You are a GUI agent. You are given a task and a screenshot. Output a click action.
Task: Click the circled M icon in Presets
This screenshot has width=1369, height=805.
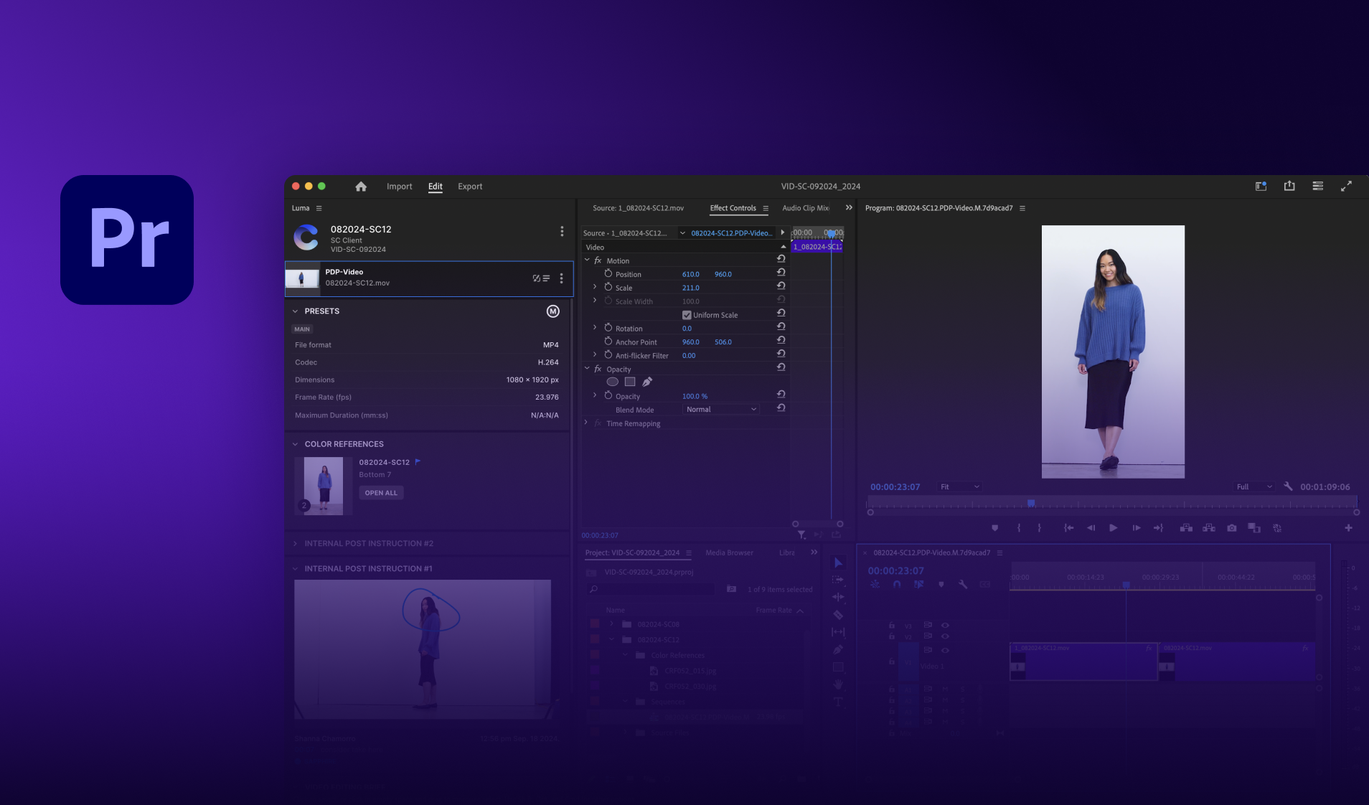[553, 311]
